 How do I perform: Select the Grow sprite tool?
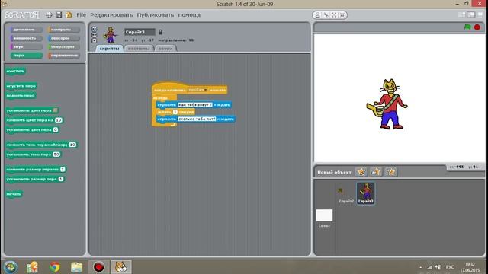pyautogui.click(x=334, y=15)
